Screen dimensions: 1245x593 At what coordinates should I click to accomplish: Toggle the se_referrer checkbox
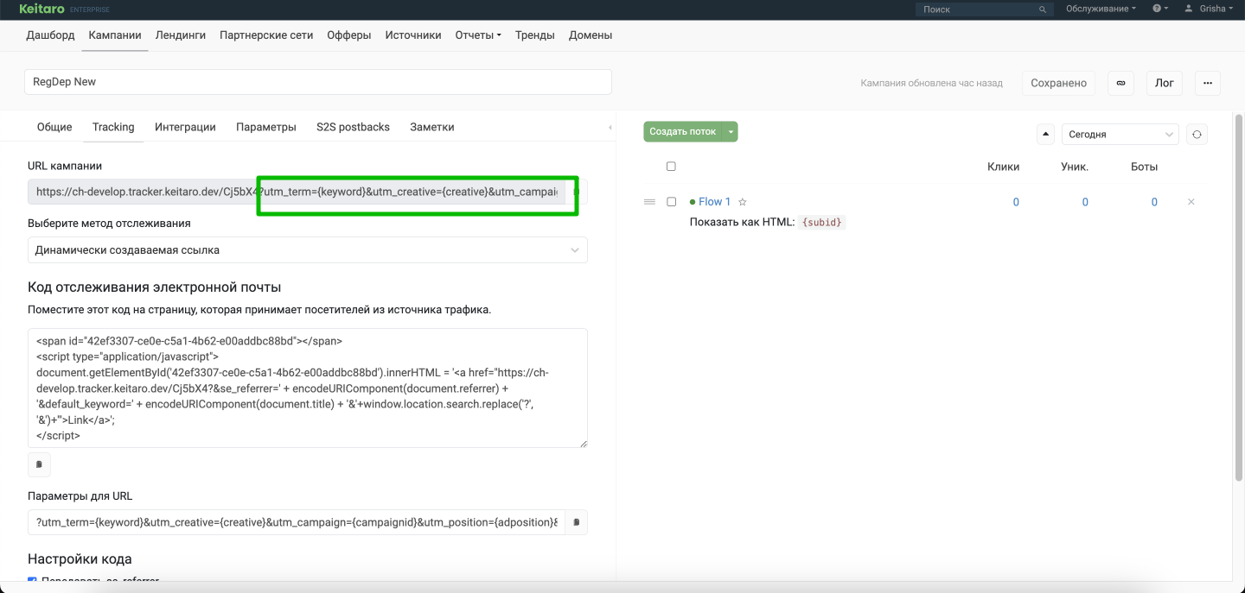[32, 582]
